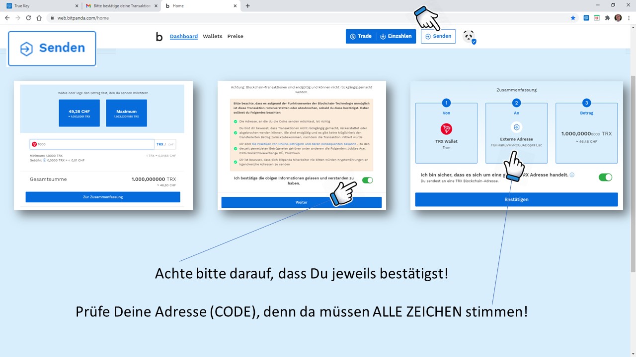
Task: Click the TRX coin icon in amount field
Action: (x=34, y=144)
